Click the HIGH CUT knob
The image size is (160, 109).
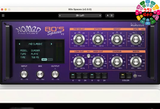(x=98, y=62)
